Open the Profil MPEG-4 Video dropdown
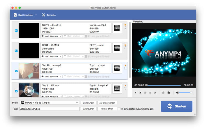 click(49, 103)
